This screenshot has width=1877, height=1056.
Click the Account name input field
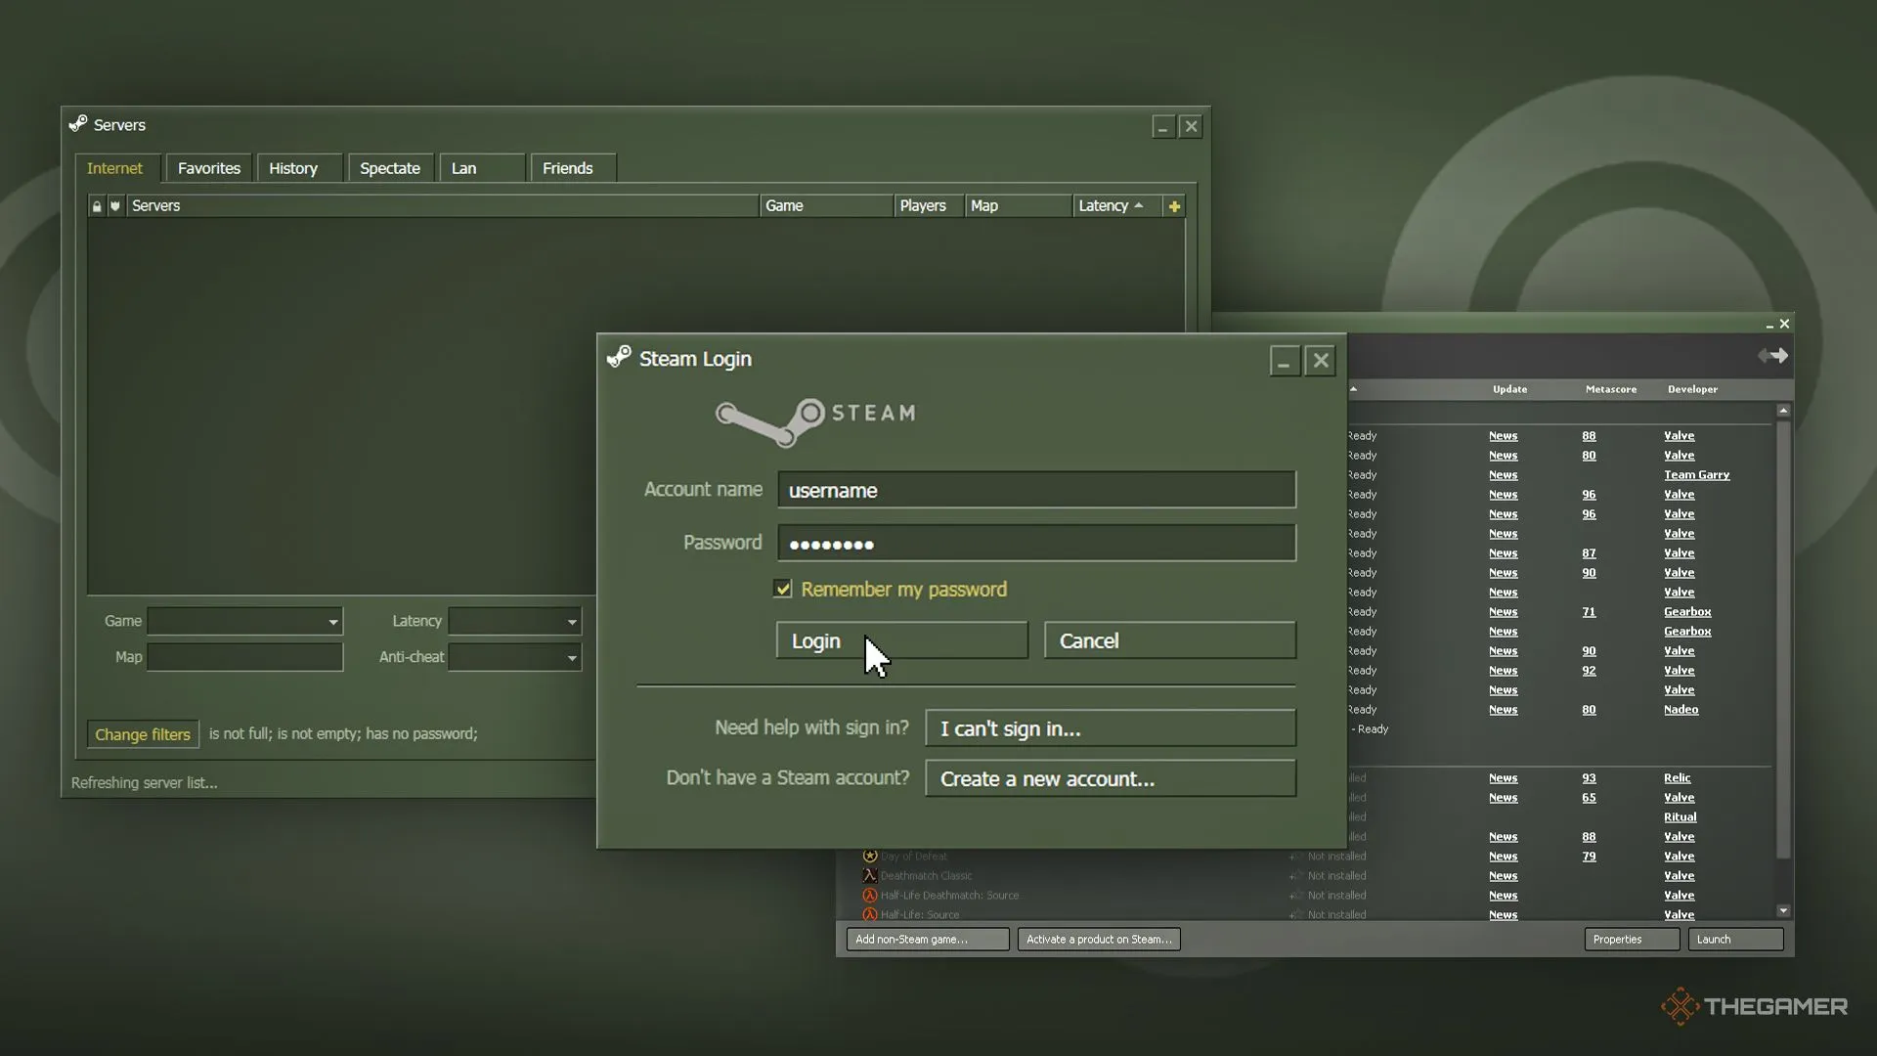click(1036, 490)
